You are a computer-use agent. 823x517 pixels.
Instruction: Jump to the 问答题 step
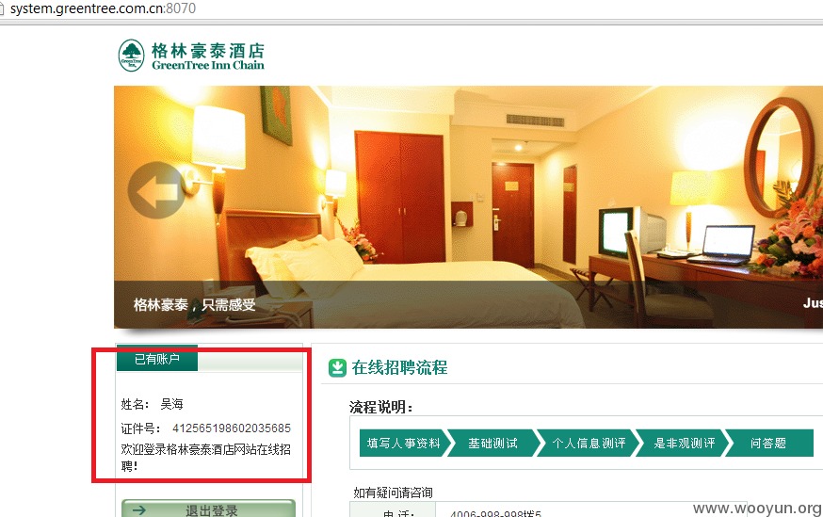(768, 444)
